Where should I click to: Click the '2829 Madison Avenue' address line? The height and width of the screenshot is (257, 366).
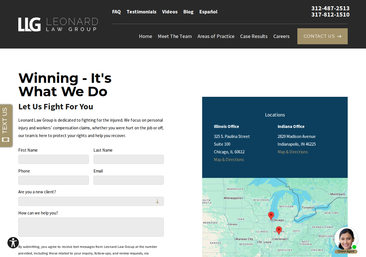coord(297,136)
